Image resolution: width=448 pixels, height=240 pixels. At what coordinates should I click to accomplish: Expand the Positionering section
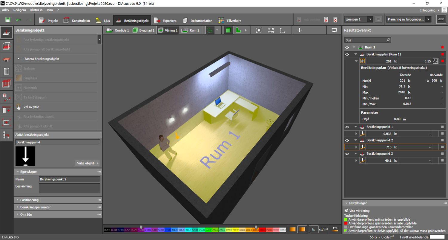(x=29, y=200)
